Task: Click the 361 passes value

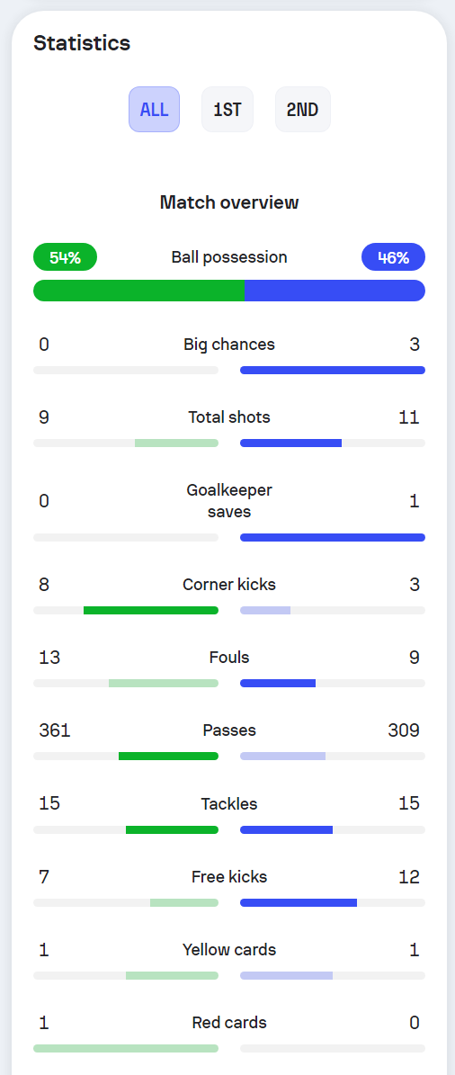Action: pyautogui.click(x=55, y=730)
